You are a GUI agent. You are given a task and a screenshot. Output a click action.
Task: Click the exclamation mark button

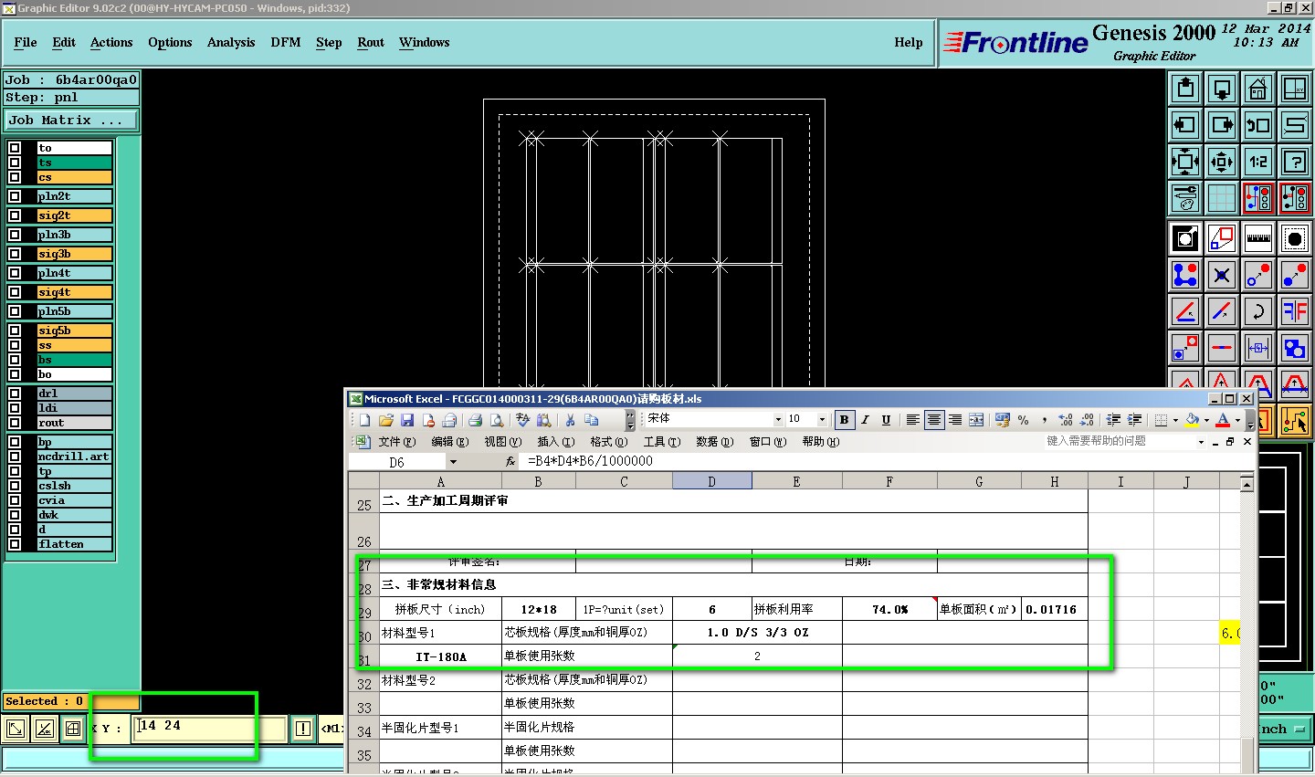click(x=303, y=729)
